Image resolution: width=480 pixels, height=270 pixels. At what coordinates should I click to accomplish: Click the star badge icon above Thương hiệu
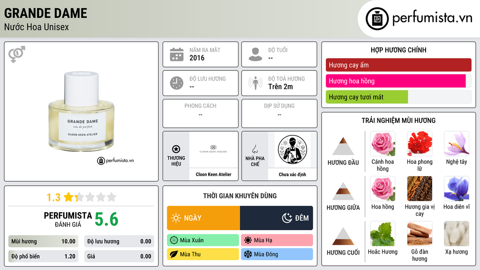(176, 149)
